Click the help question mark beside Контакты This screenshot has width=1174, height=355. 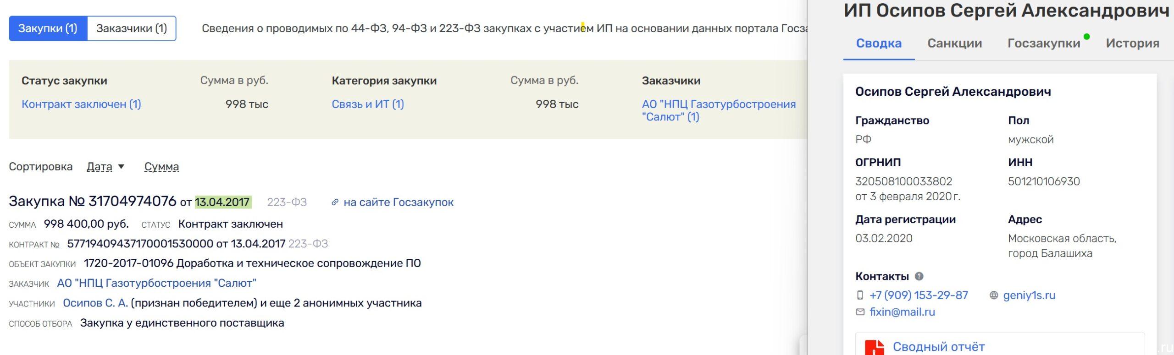pyautogui.click(x=919, y=276)
